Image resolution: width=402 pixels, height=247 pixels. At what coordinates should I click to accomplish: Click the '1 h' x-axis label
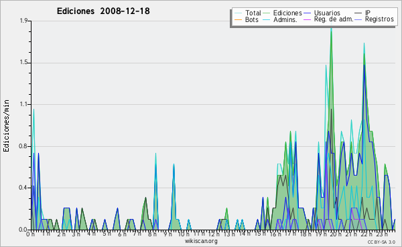click(46, 234)
